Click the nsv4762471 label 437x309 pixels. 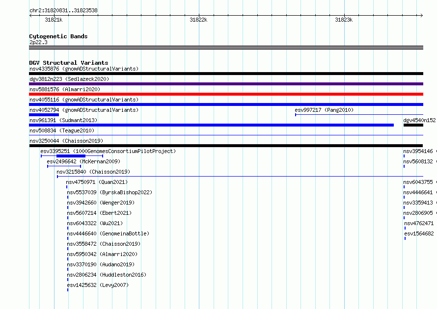coord(419,223)
